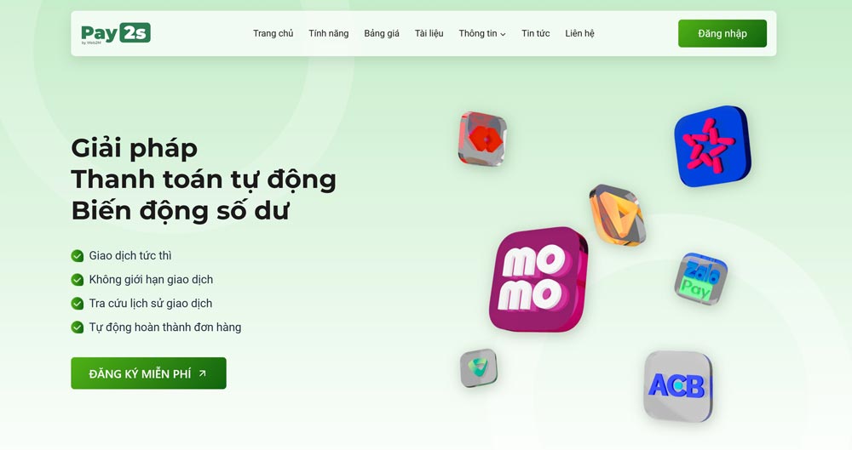Expand the Thông tin dropdown menu
This screenshot has width=852, height=450.
point(482,33)
